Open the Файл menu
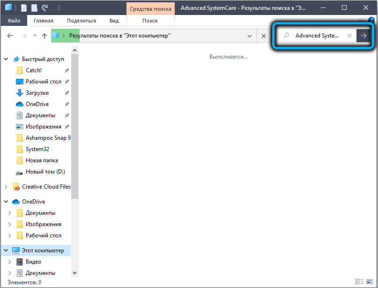Screen dimensions: 378x288 (13, 21)
